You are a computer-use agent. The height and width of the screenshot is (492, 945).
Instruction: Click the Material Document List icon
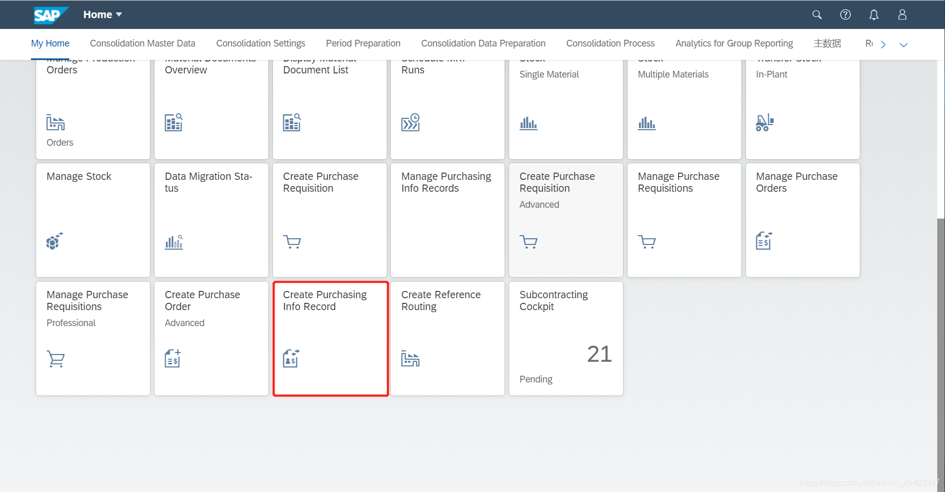[292, 122]
